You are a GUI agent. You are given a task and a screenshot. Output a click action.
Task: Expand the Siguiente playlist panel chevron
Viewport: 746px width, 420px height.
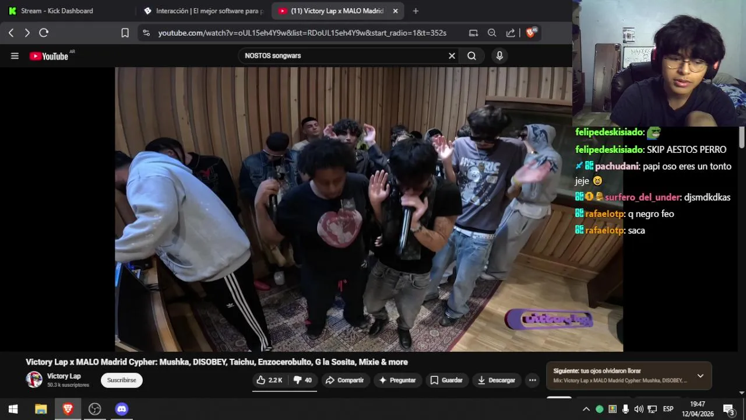point(701,376)
